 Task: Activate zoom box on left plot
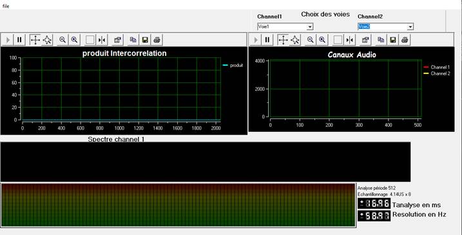pos(90,40)
